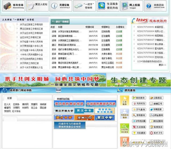The width and height of the screenshot is (171, 149).
Task: Open the 中国政府网政声传递 banner
Action: point(101,104)
